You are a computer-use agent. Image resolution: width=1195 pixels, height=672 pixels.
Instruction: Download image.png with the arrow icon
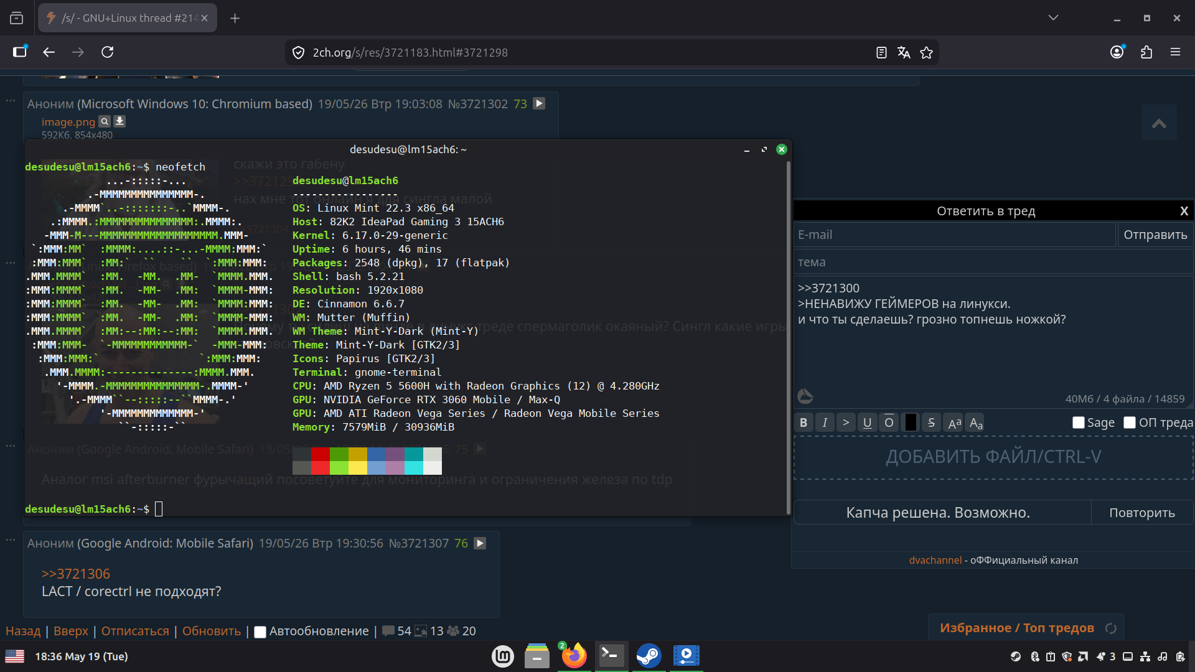(x=119, y=121)
